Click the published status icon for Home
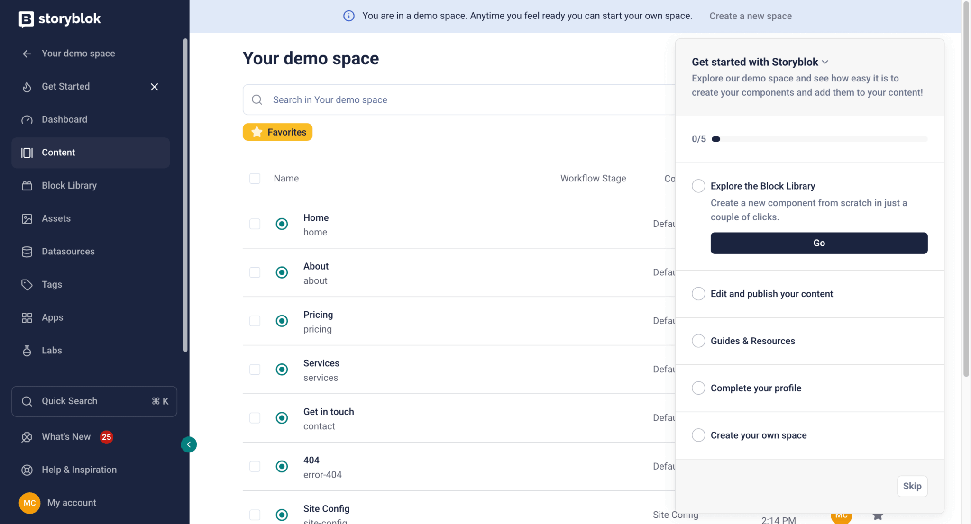Image resolution: width=971 pixels, height=524 pixels. click(x=282, y=224)
